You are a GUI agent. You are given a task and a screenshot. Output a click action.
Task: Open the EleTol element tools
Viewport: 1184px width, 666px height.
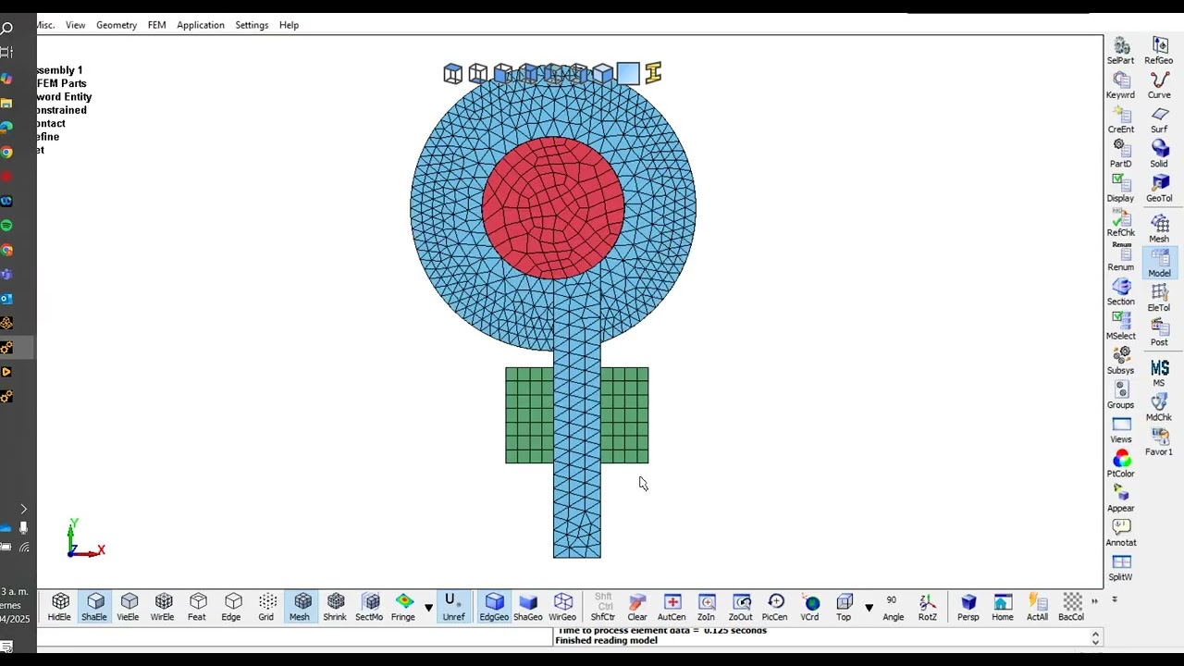[x=1159, y=298]
